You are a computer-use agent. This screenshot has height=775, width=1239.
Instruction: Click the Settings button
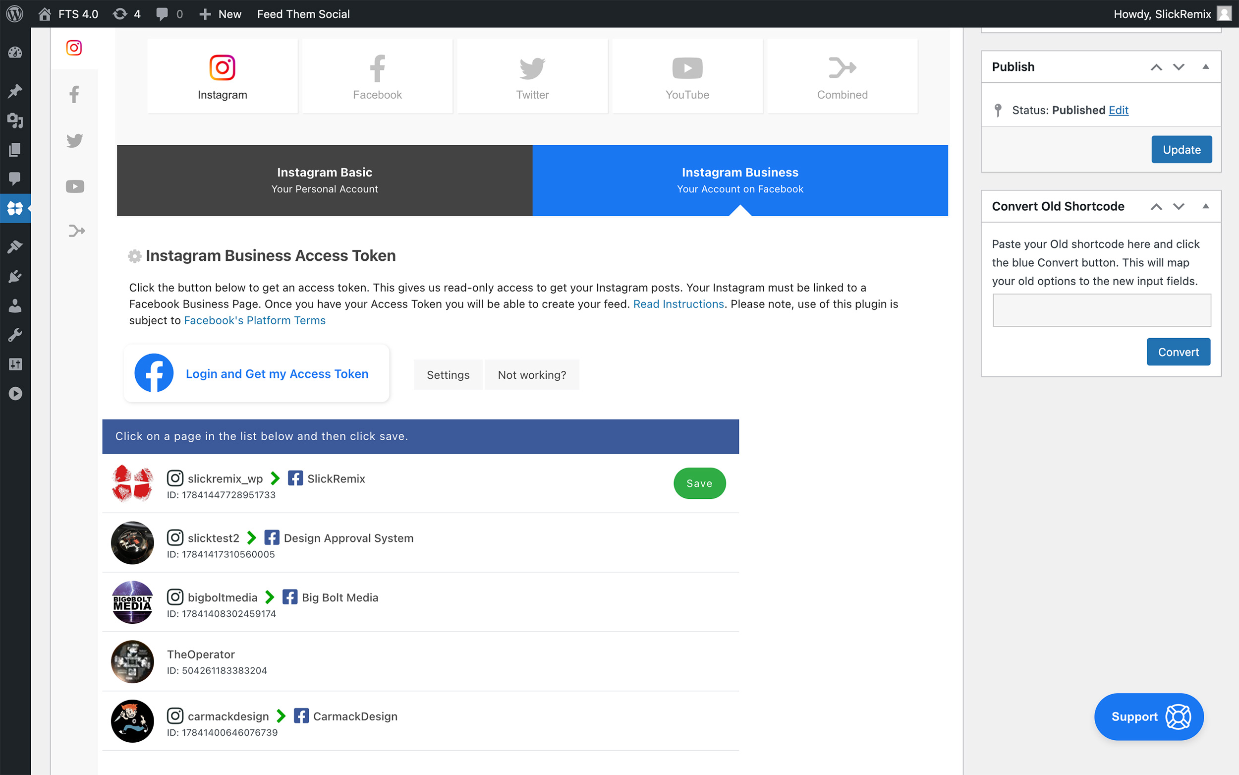pyautogui.click(x=448, y=375)
